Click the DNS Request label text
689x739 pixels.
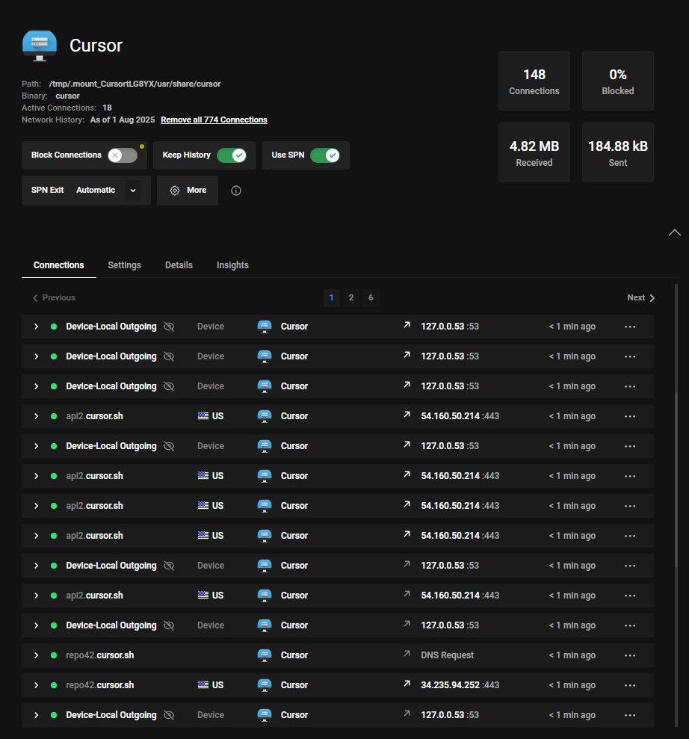tap(447, 655)
